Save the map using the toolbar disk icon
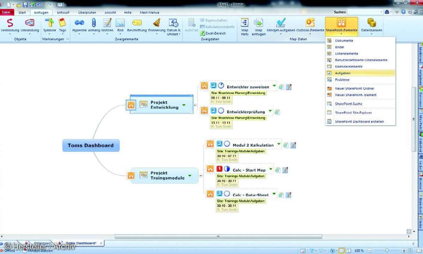423x254 pixels. click(25, 5)
